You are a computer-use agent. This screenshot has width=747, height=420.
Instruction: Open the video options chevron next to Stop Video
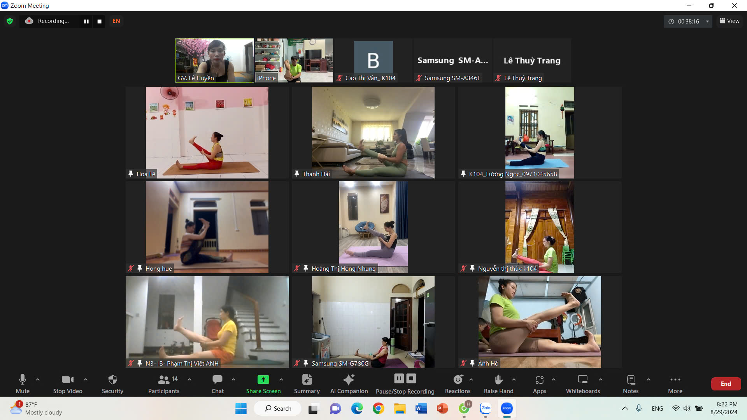point(85,380)
